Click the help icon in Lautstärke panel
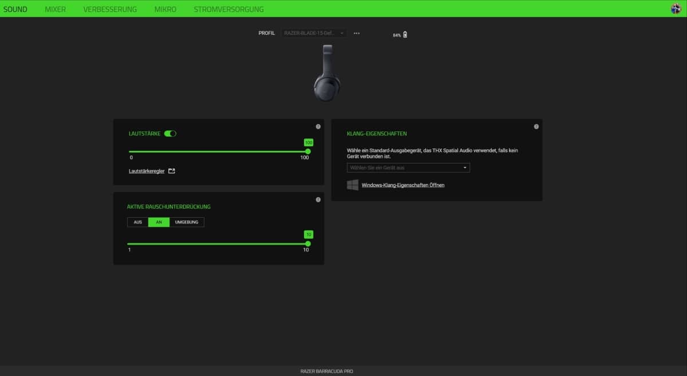Viewport: 687px width, 376px height. click(318, 126)
